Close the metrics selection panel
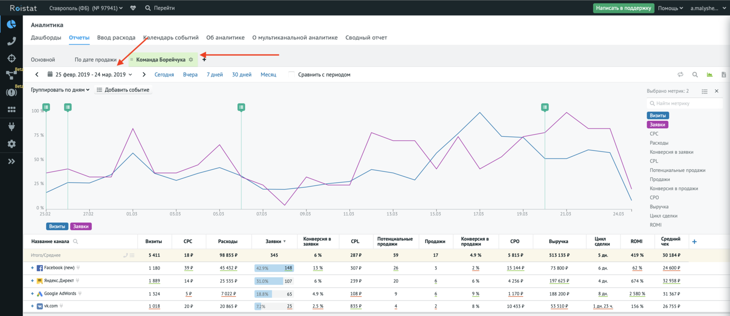 point(717,91)
